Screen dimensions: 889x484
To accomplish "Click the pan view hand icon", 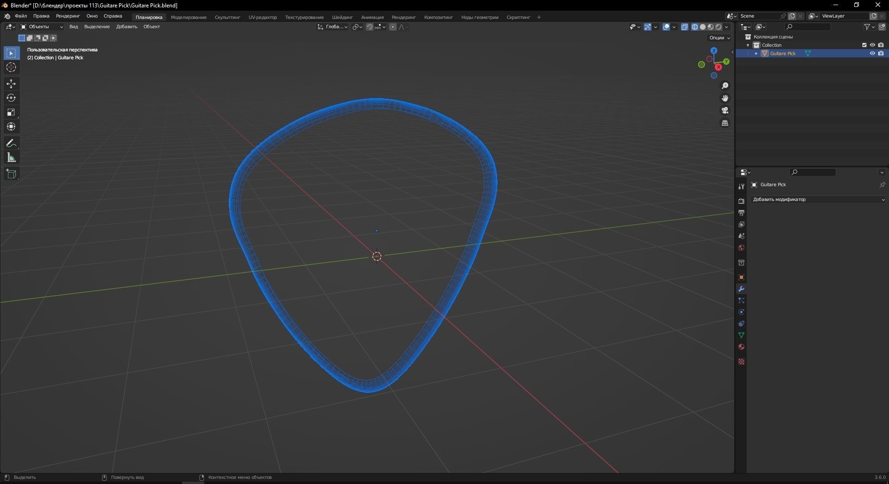I will pos(725,98).
